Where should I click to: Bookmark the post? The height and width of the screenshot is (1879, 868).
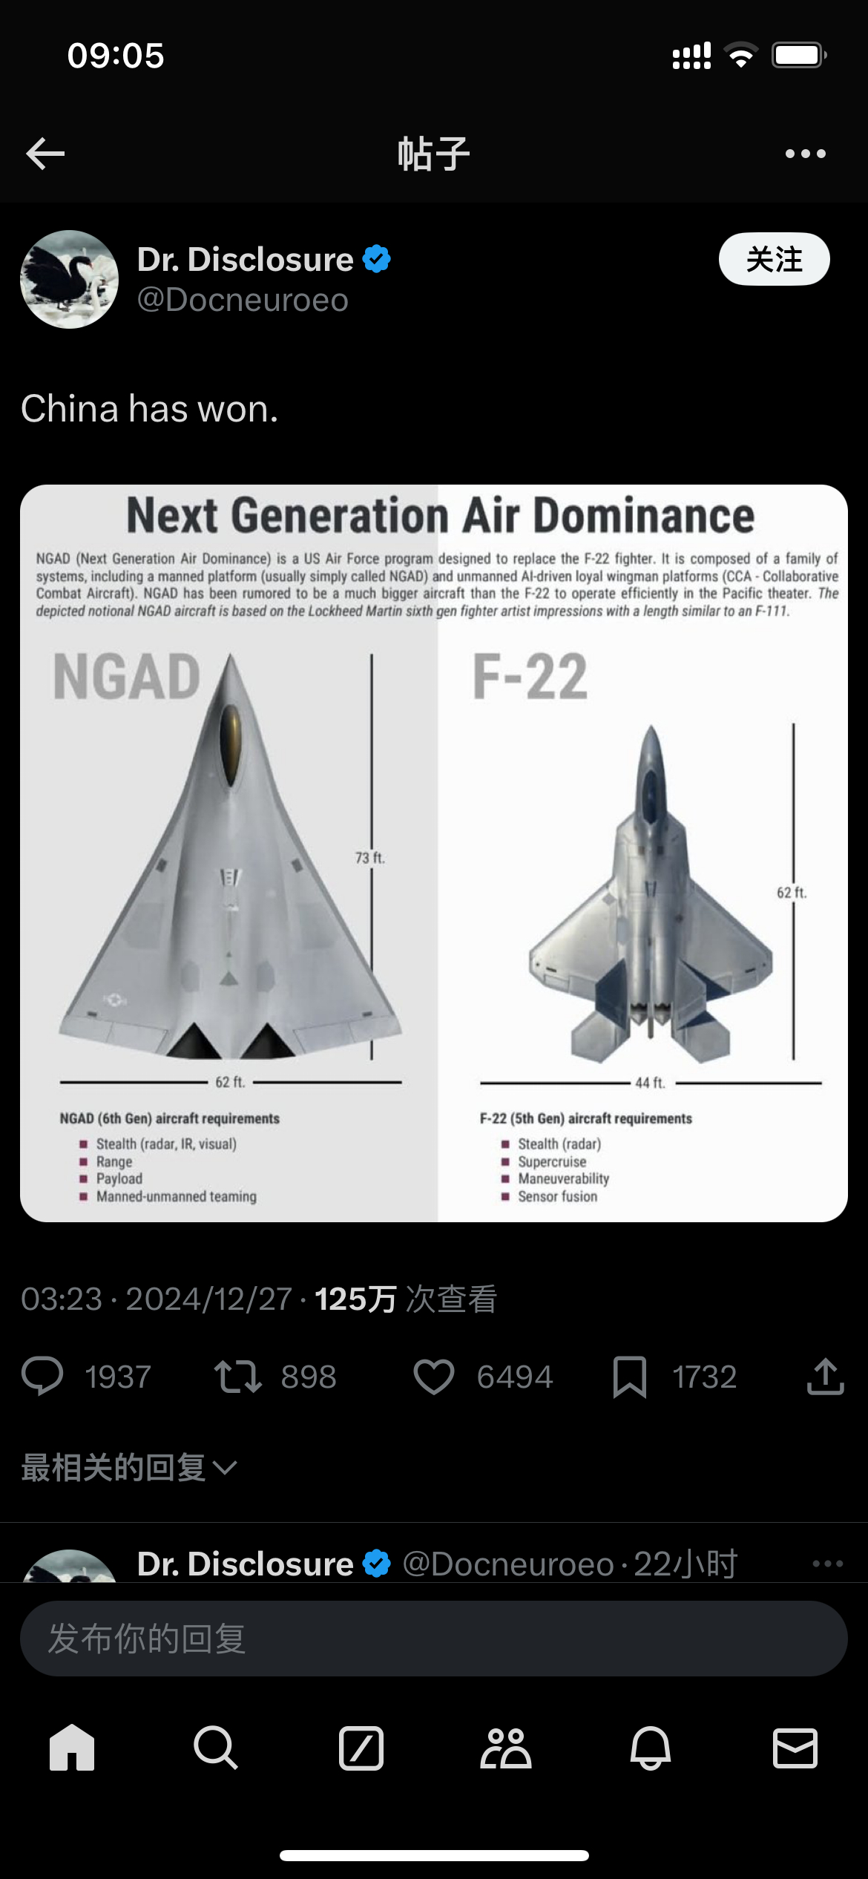click(x=630, y=1377)
